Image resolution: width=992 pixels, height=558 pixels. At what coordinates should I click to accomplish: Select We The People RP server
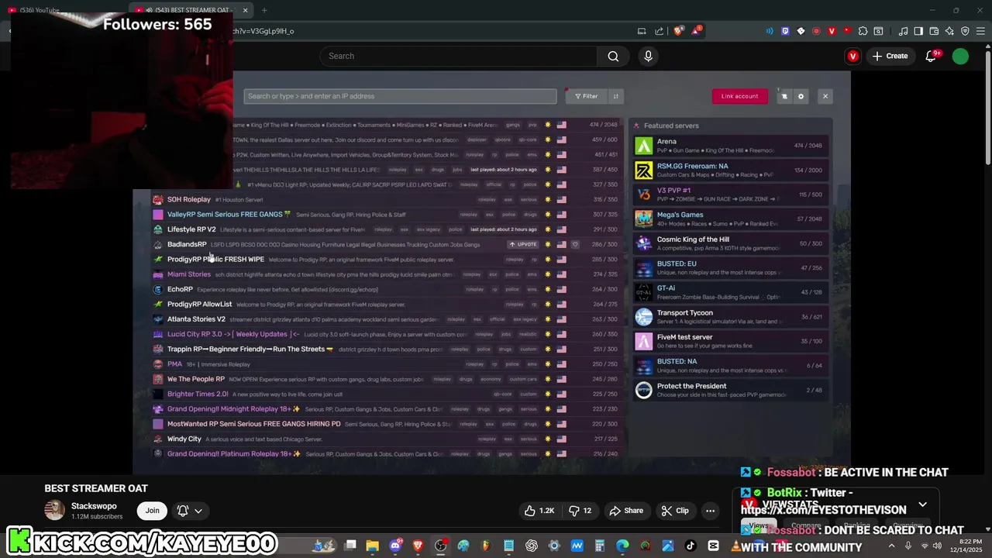[x=387, y=379]
